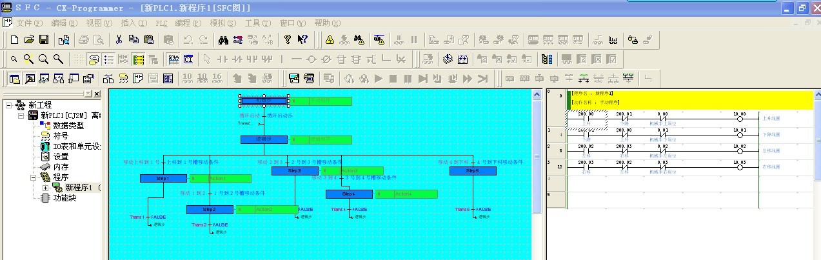Select the Zoom In magnifier icon
Screen dimensions: 821x260
tap(28, 59)
